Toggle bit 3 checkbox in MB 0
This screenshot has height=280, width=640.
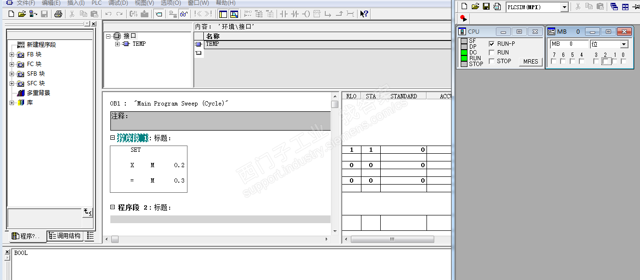point(596,61)
